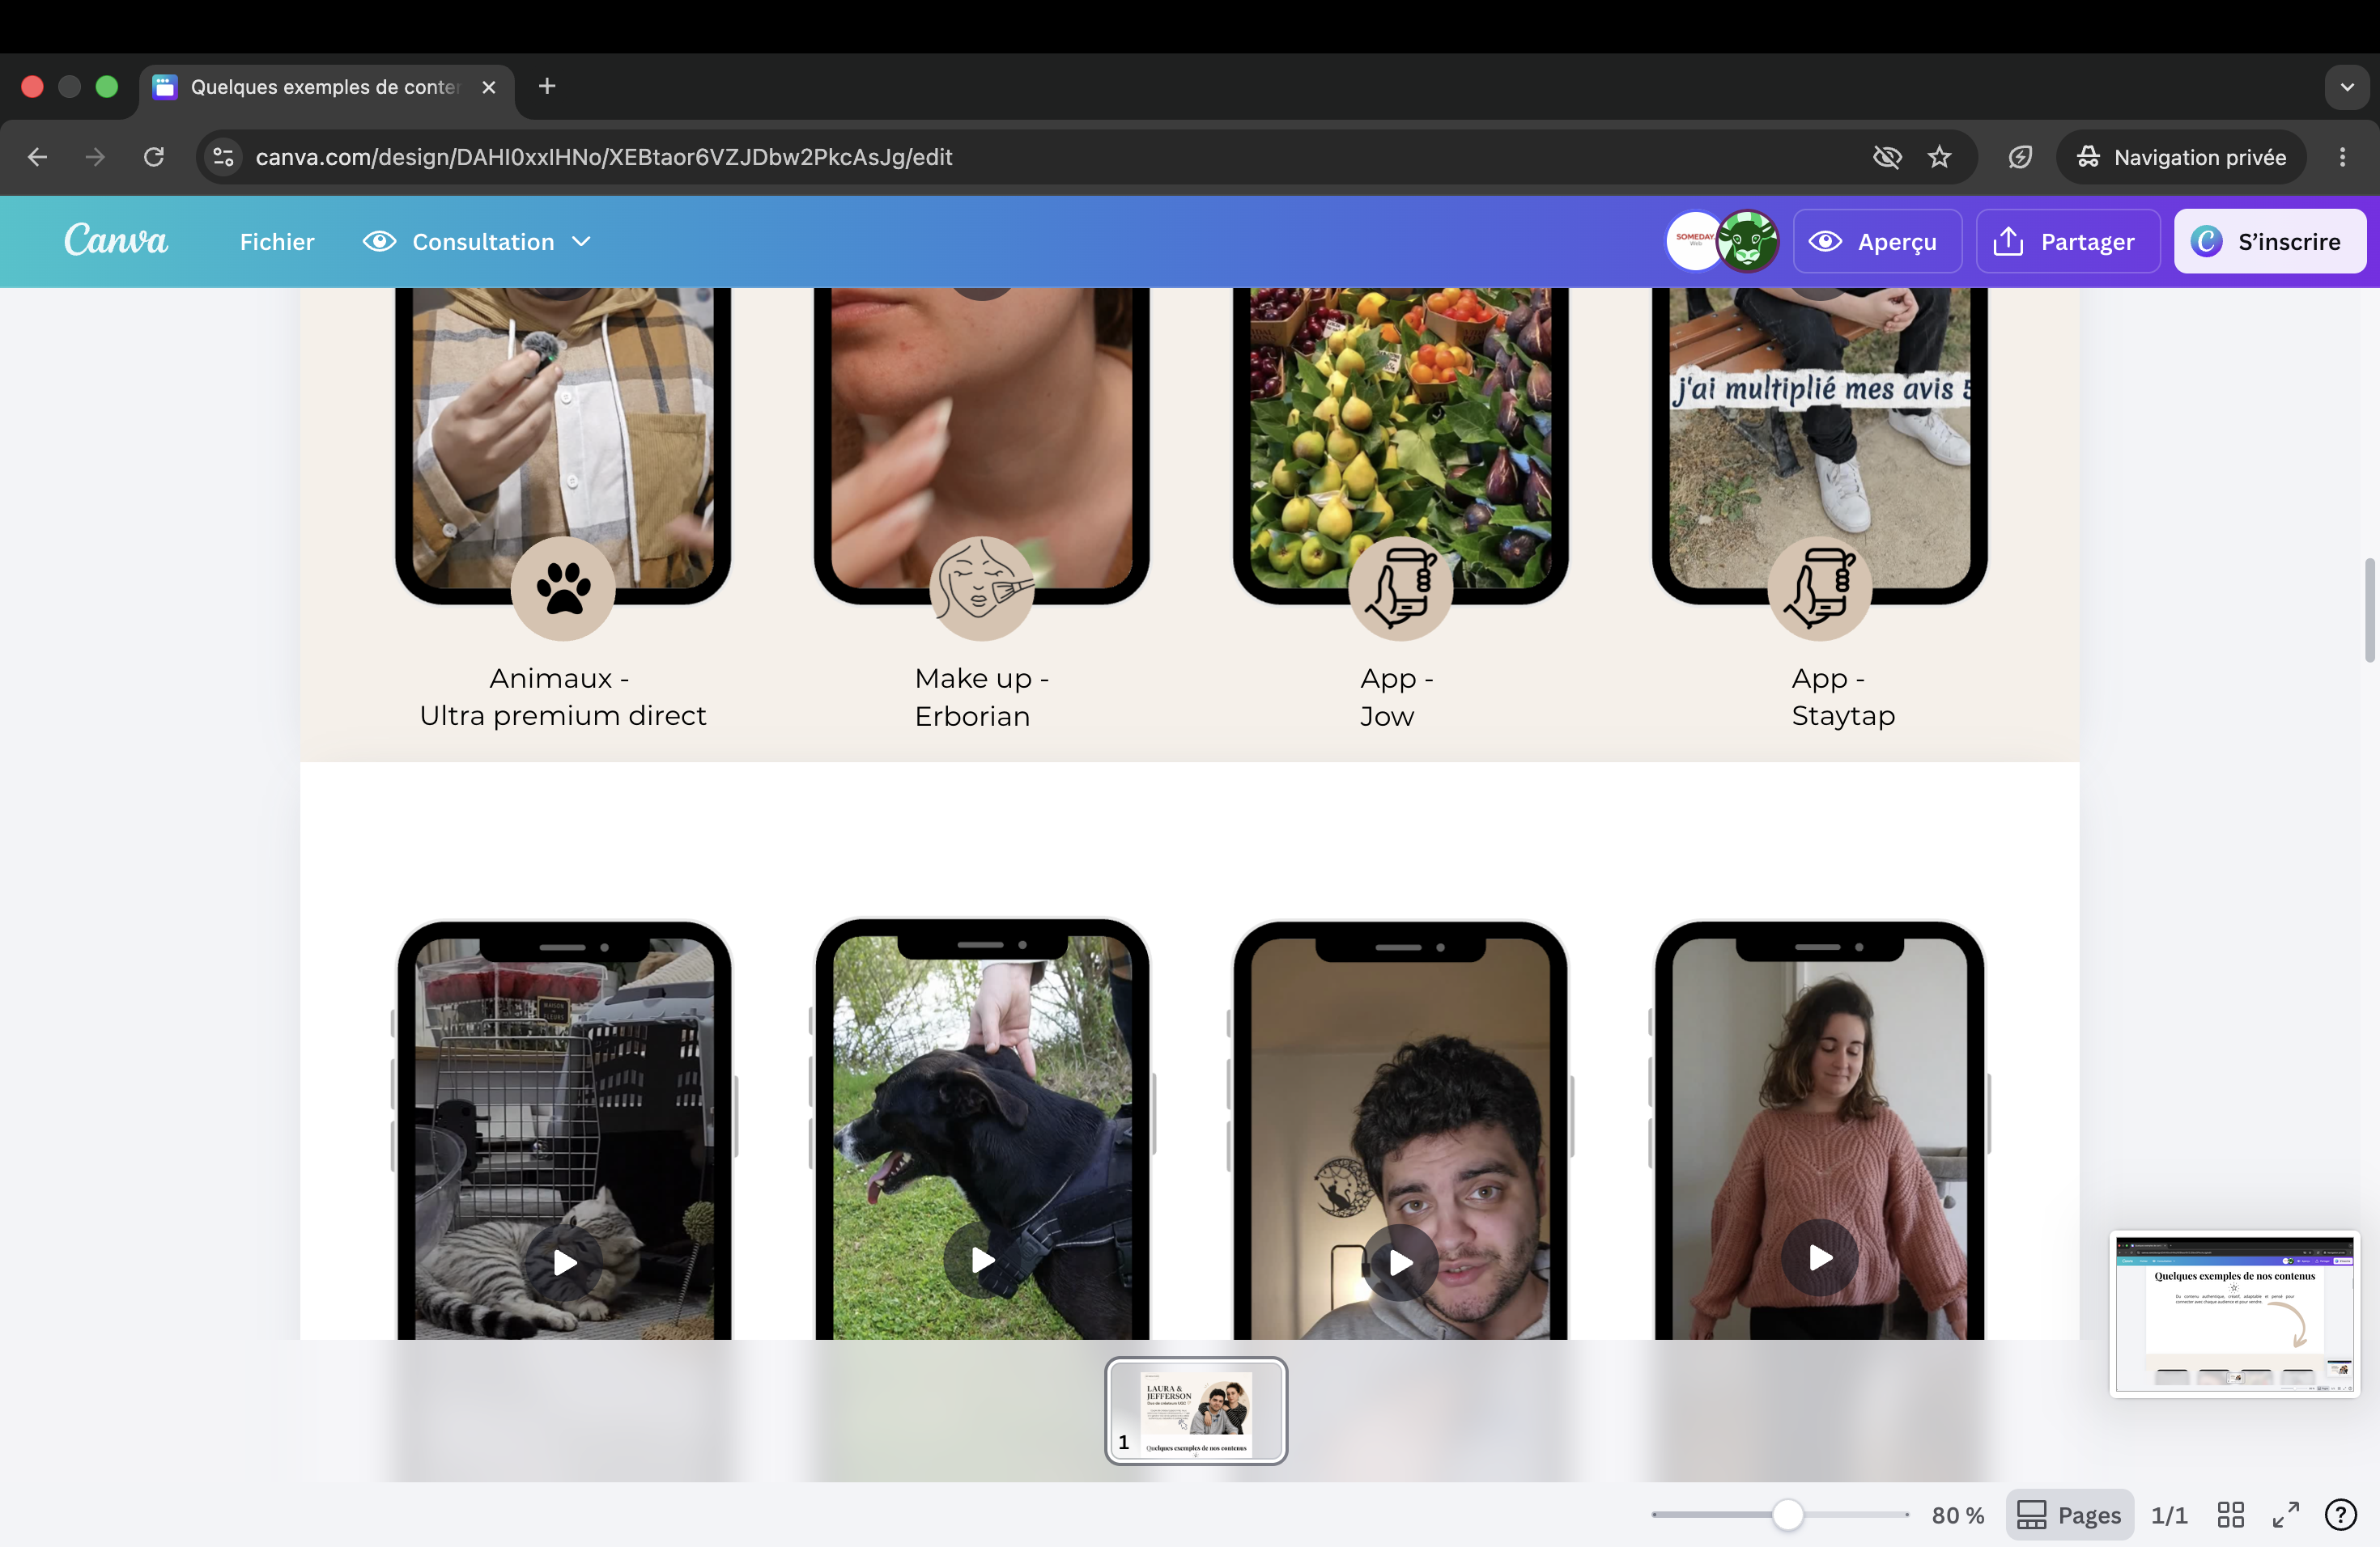This screenshot has height=1547, width=2380.
Task: Open Chrome's three-dot menu
Action: tap(2342, 157)
